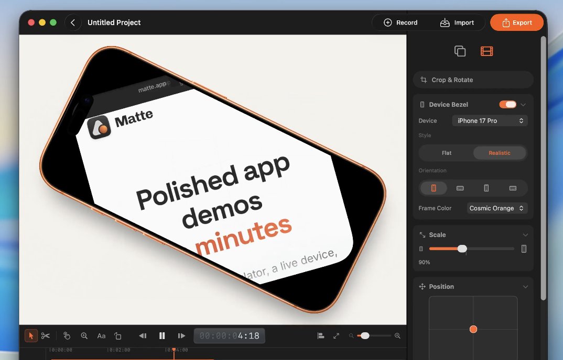Image resolution: width=563 pixels, height=360 pixels.
Task: Step forward one frame
Action: (x=181, y=335)
